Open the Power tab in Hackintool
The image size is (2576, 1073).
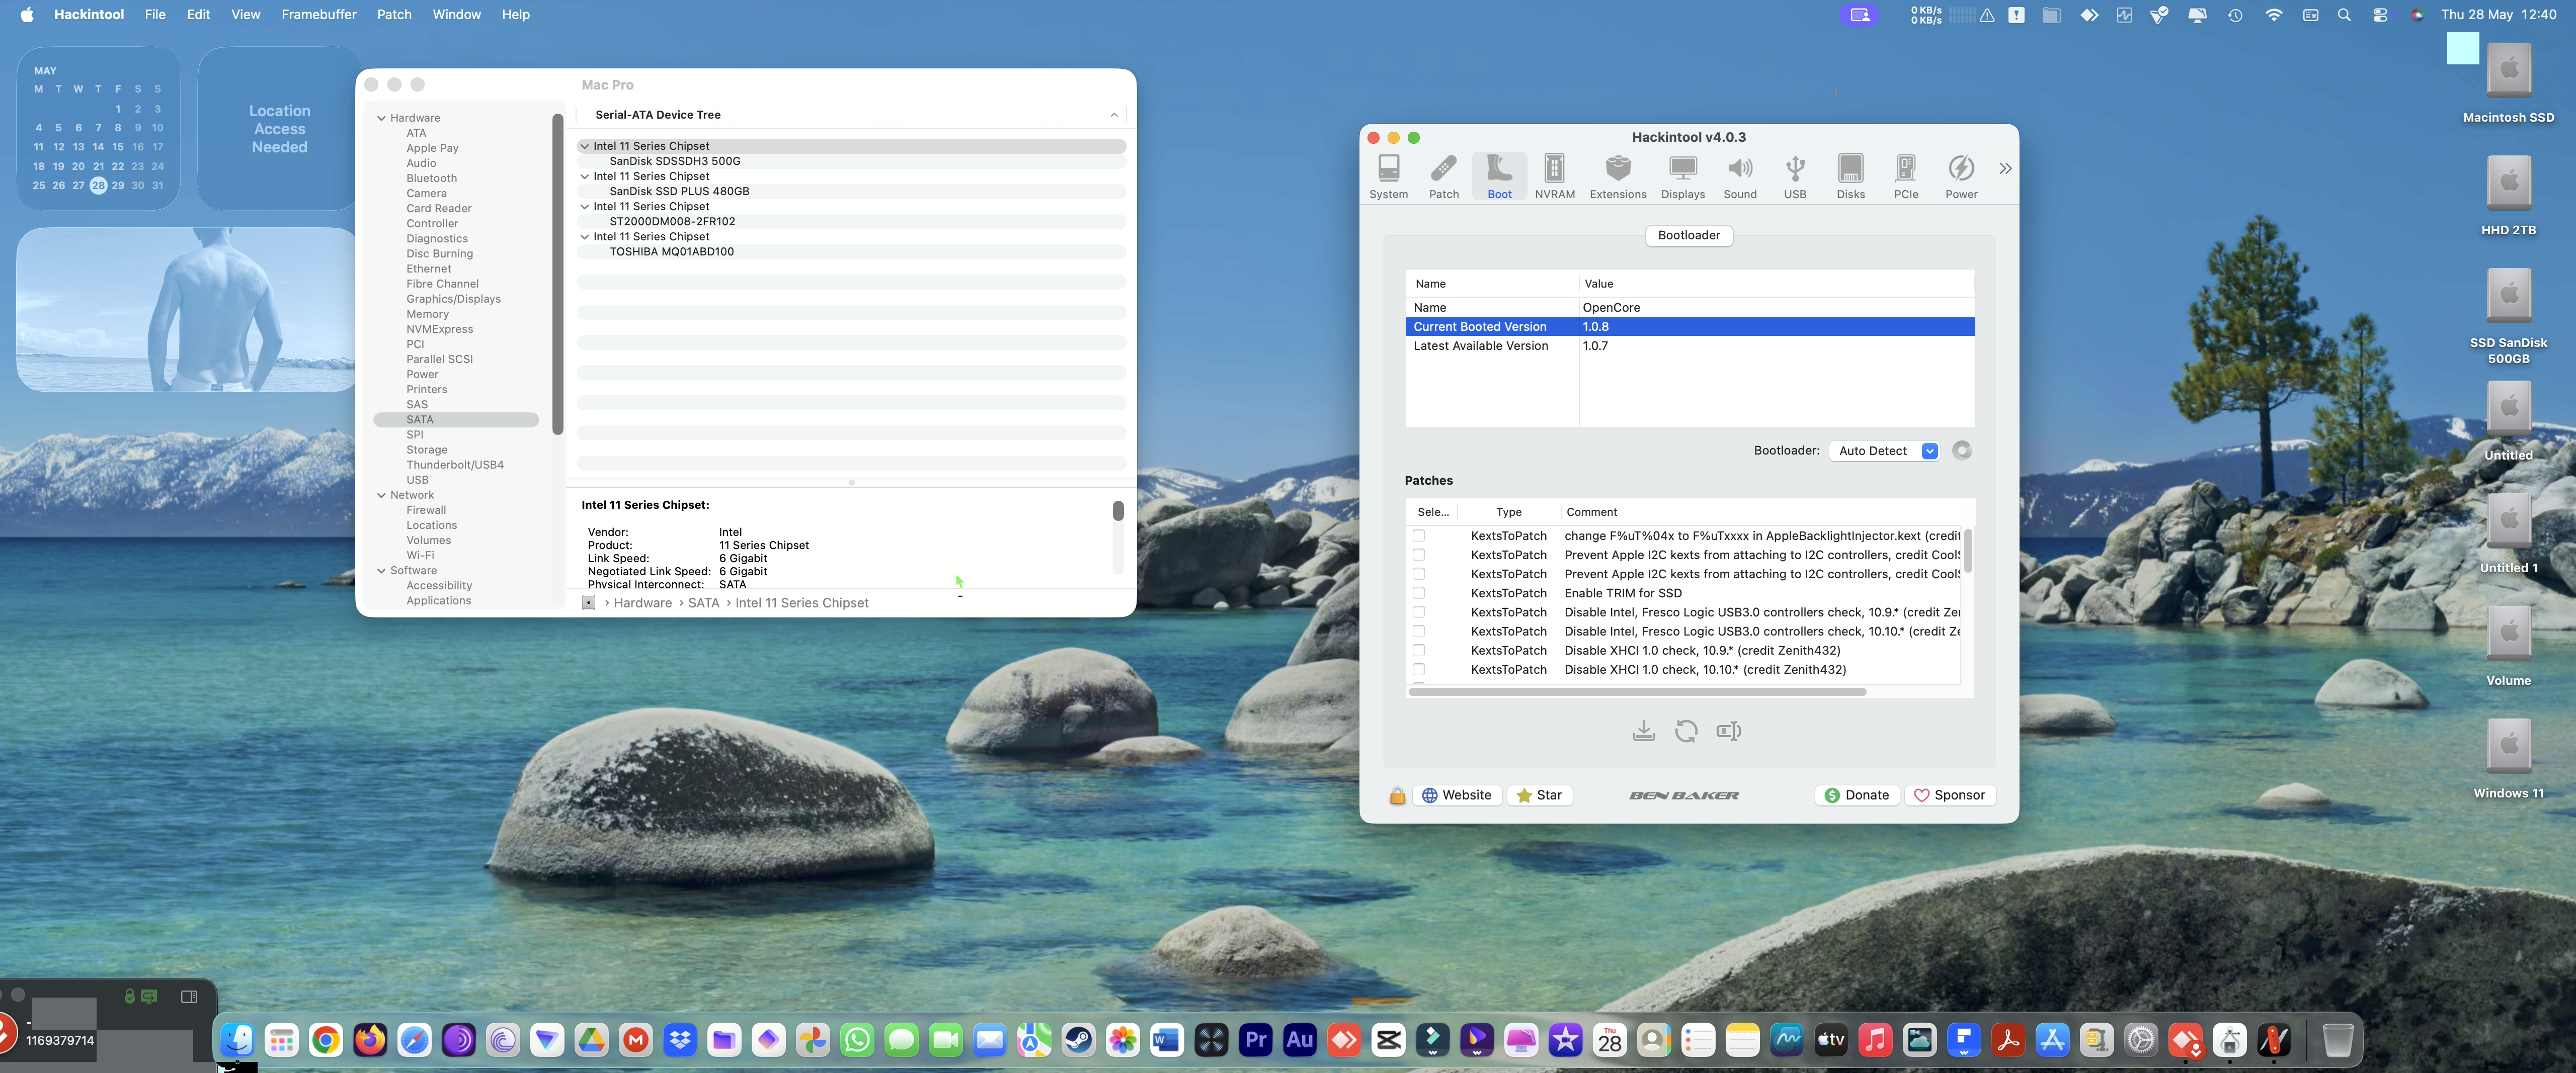[x=1960, y=176]
